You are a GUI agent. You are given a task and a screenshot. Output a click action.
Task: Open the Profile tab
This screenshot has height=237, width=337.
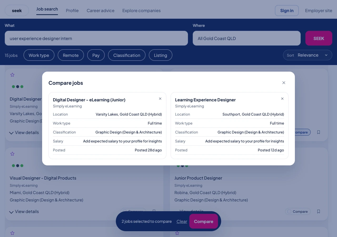[72, 11]
